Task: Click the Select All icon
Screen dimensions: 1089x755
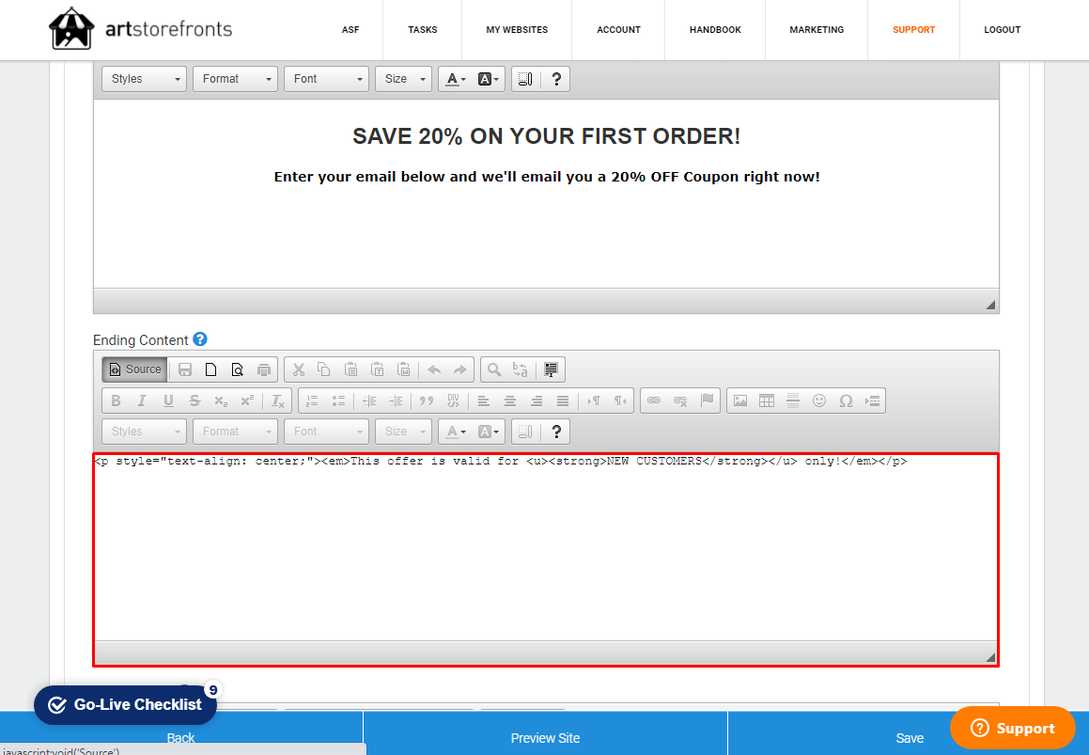Action: (x=551, y=370)
